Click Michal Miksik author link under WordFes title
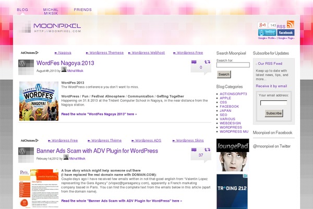 (x=75, y=71)
